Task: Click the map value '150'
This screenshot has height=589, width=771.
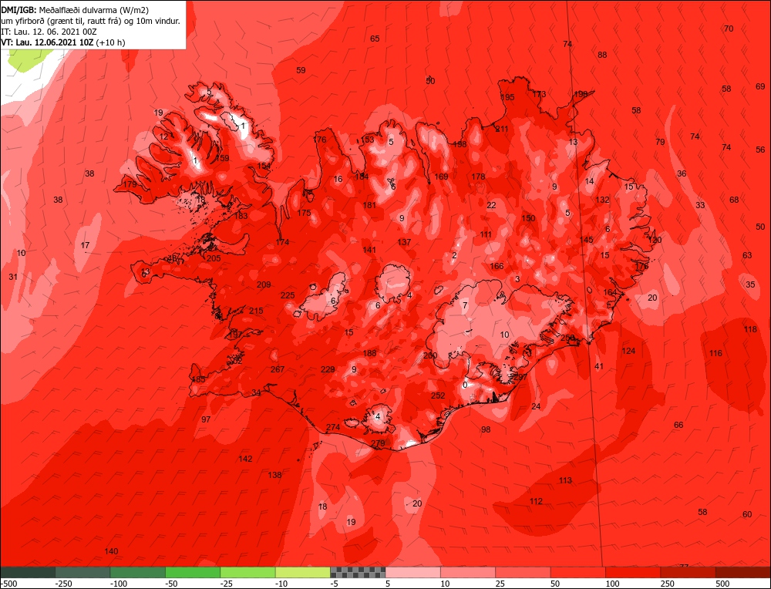Action: click(x=528, y=218)
